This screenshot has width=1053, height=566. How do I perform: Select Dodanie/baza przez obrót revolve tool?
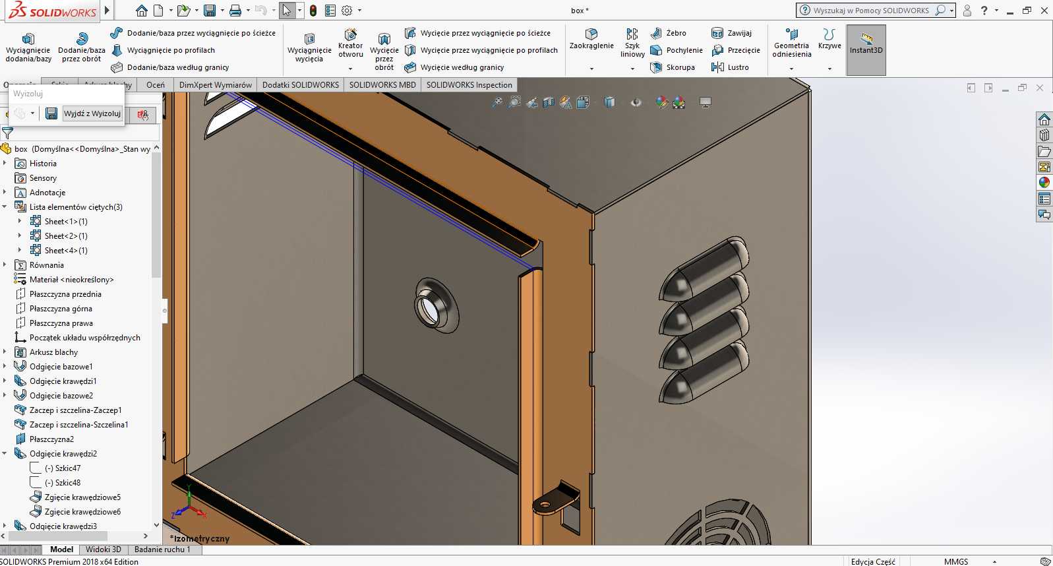(82, 48)
